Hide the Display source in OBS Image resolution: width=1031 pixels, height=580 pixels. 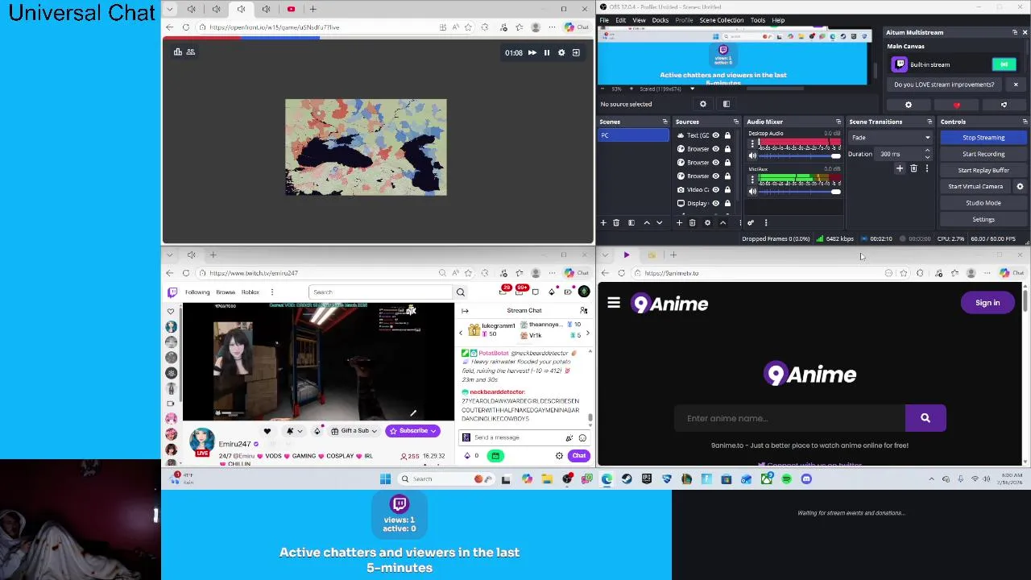pos(715,203)
